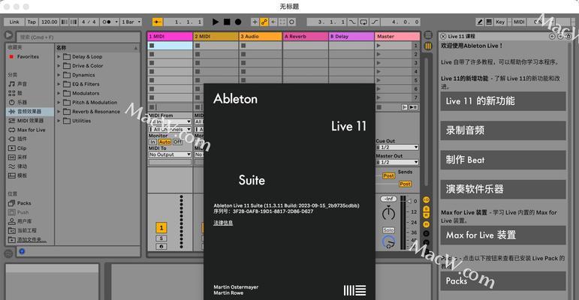The height and width of the screenshot is (300, 579).
Task: Toggle track 1 activator button
Action: (x=161, y=228)
